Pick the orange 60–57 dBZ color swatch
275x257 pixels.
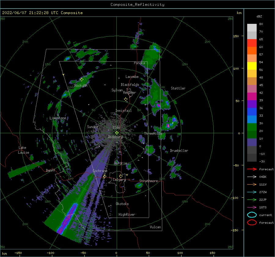tap(252, 51)
